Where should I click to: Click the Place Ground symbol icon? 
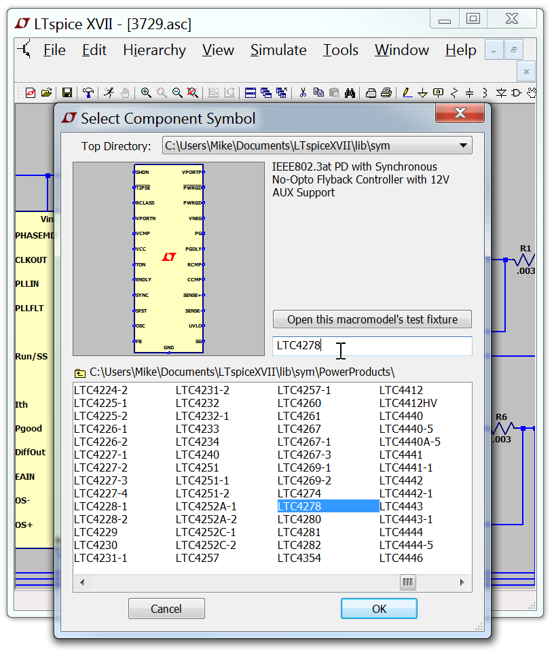tap(422, 92)
